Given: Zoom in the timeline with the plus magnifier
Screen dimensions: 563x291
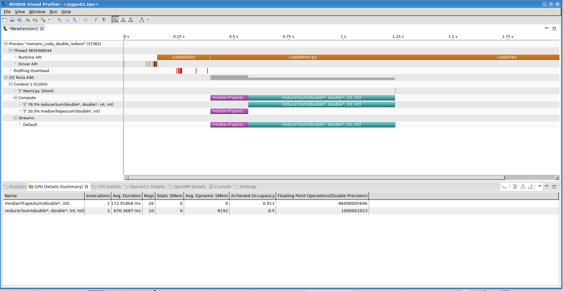Looking at the screenshot, I should pos(59,20).
